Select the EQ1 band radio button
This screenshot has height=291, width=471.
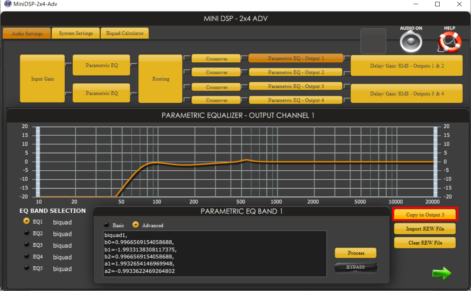click(26, 221)
